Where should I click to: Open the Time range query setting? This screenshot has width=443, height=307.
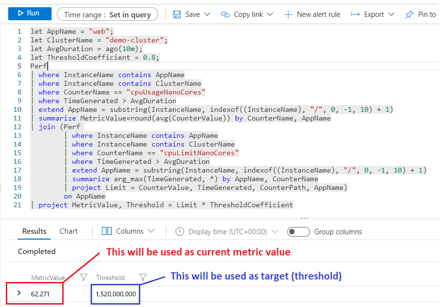tap(107, 14)
